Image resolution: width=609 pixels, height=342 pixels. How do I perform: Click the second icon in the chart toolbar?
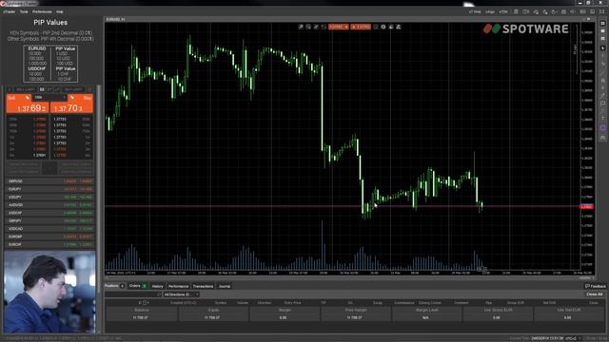pyautogui.click(x=308, y=27)
